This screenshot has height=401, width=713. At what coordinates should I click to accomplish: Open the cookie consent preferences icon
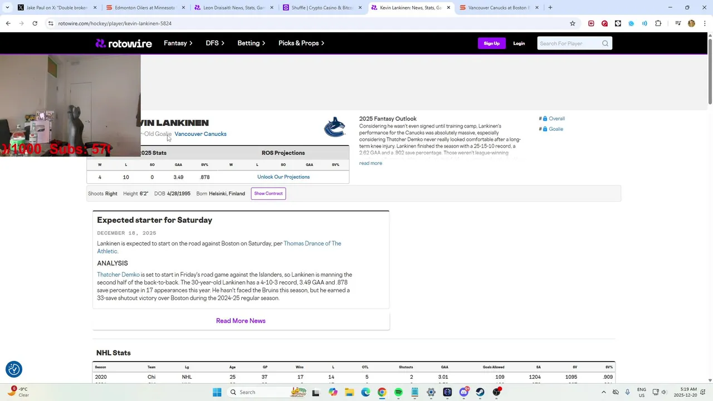point(14,369)
